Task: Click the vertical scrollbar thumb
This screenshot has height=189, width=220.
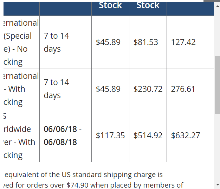Action: tap(217, 85)
